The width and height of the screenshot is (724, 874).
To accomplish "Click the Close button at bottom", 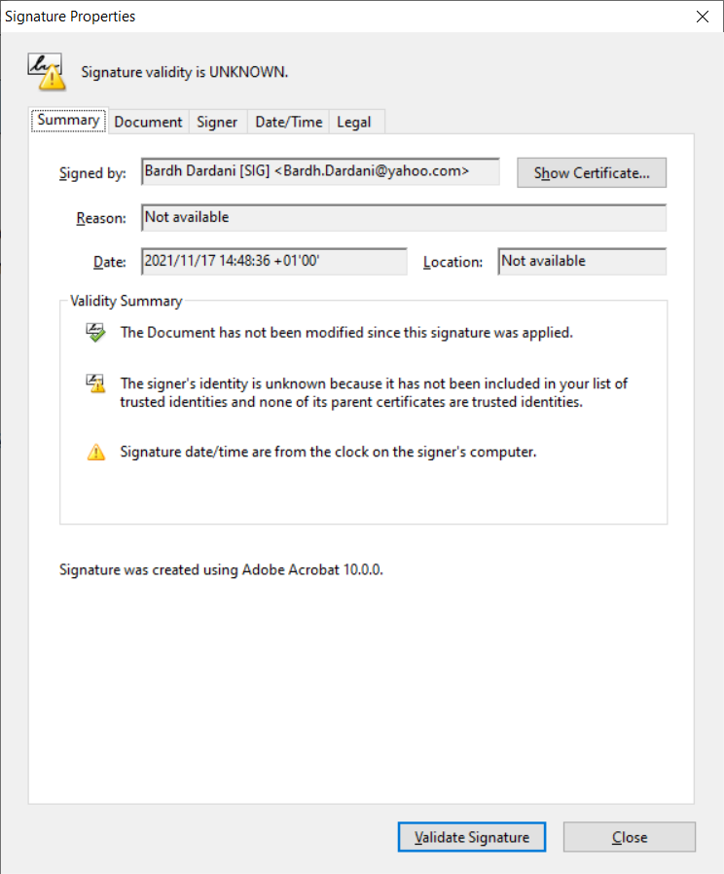I will tap(630, 837).
